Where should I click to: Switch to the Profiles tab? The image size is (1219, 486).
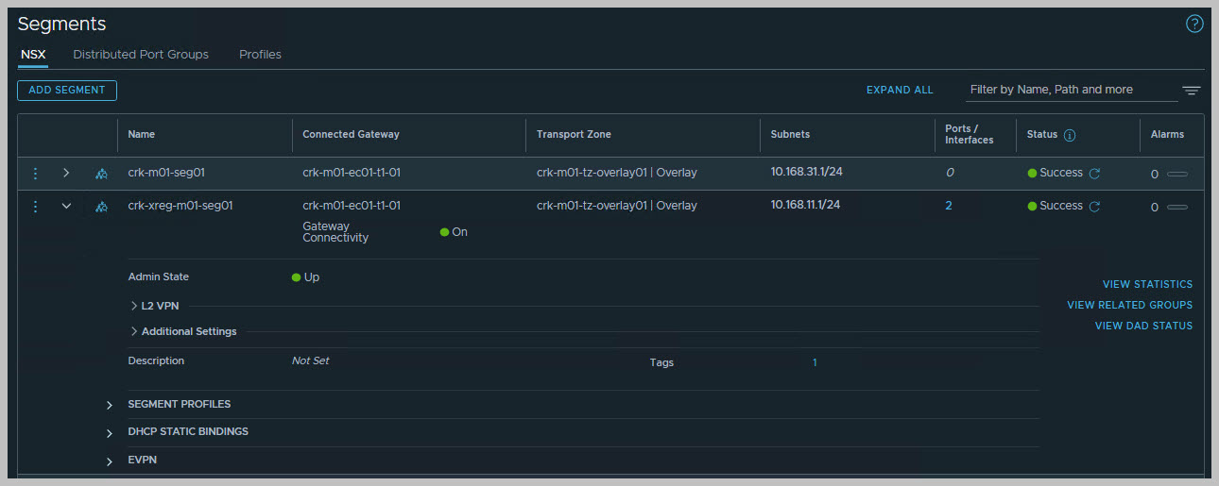(x=260, y=55)
